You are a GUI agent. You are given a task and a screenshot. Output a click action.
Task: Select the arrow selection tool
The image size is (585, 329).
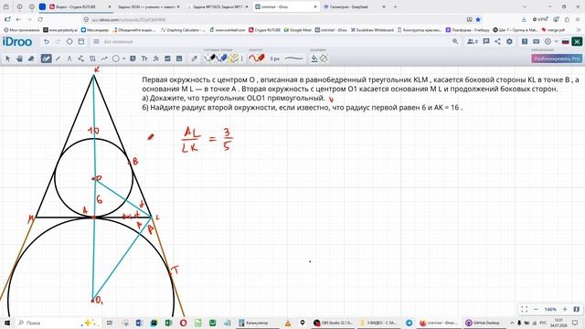(7, 58)
